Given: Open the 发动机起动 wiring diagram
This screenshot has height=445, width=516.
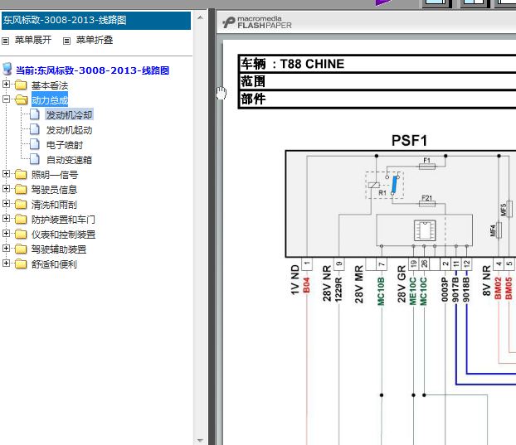Looking at the screenshot, I should click(x=69, y=130).
